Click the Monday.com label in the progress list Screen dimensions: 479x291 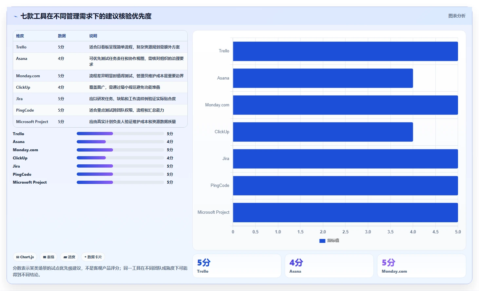tap(26, 150)
